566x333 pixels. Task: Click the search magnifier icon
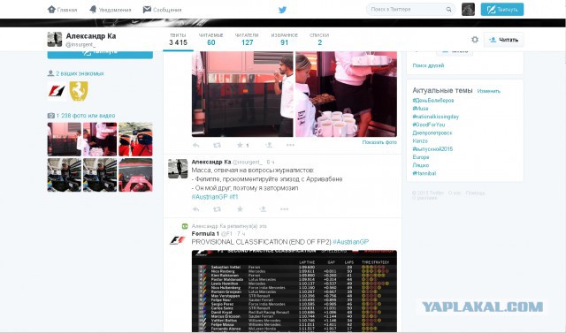[x=448, y=10]
